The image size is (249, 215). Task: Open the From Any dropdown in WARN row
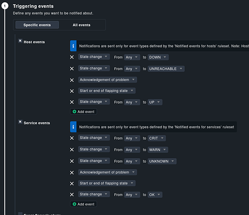(x=132, y=150)
